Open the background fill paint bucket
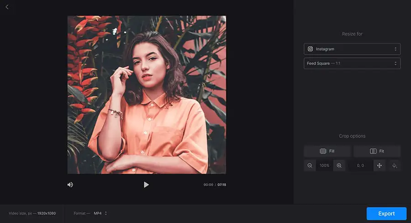Viewport: 411px width, 223px height. (395, 166)
